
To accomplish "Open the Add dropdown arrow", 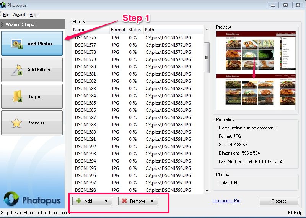I will pos(106,201).
